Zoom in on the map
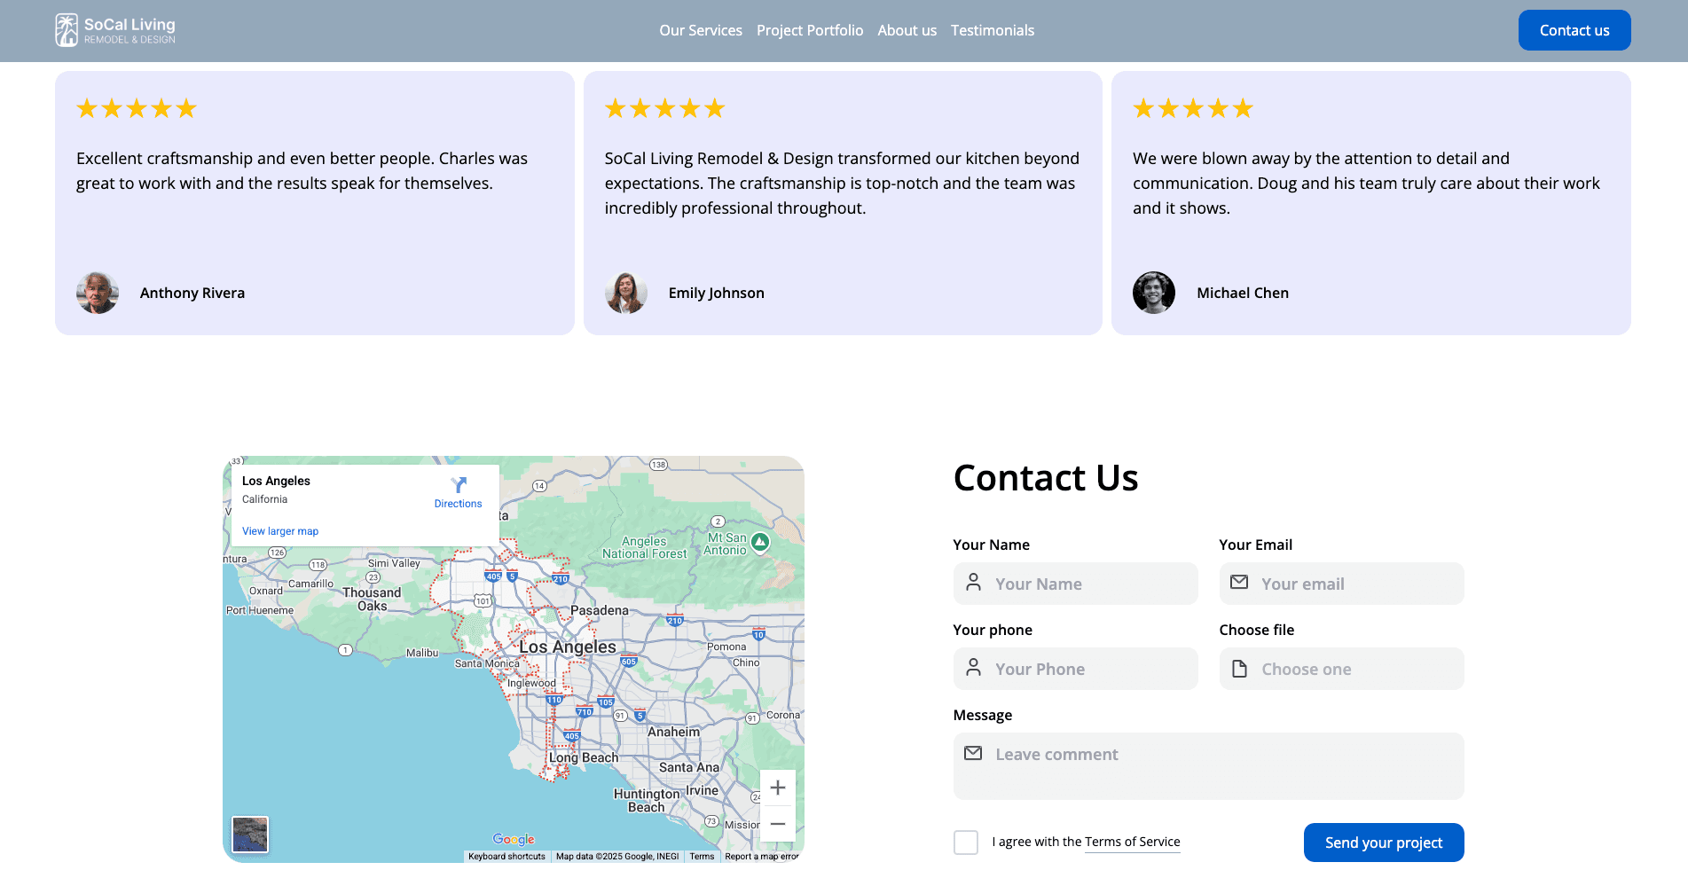This screenshot has width=1688, height=878. pos(778,788)
